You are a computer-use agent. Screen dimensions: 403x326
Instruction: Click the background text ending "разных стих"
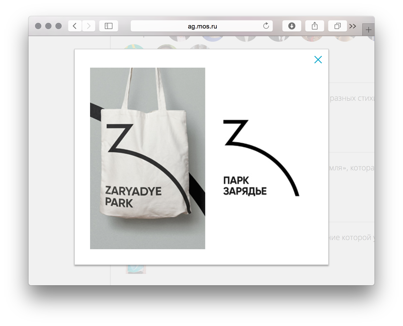pos(352,98)
